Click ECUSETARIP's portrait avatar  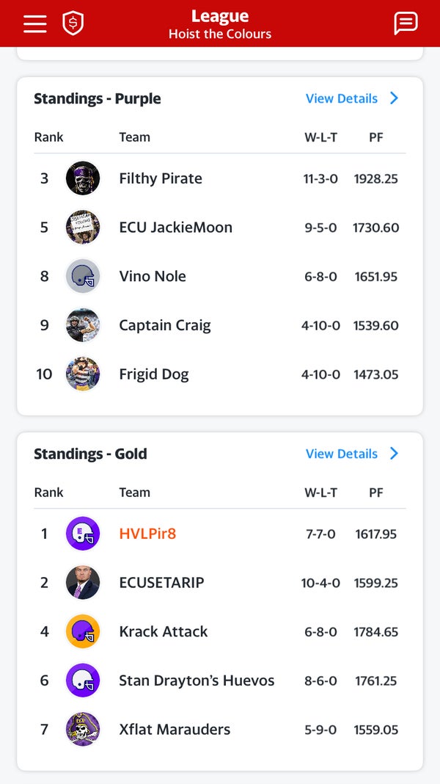pos(83,582)
